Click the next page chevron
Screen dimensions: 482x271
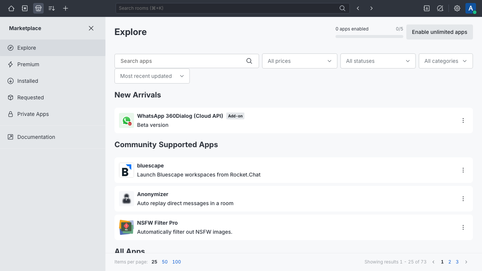click(x=466, y=262)
